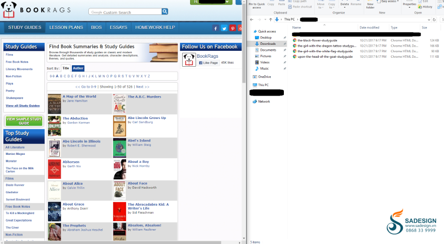The height and width of the screenshot is (244, 444).
Task: Open the Facebook share icon in navbar
Action: click(216, 28)
